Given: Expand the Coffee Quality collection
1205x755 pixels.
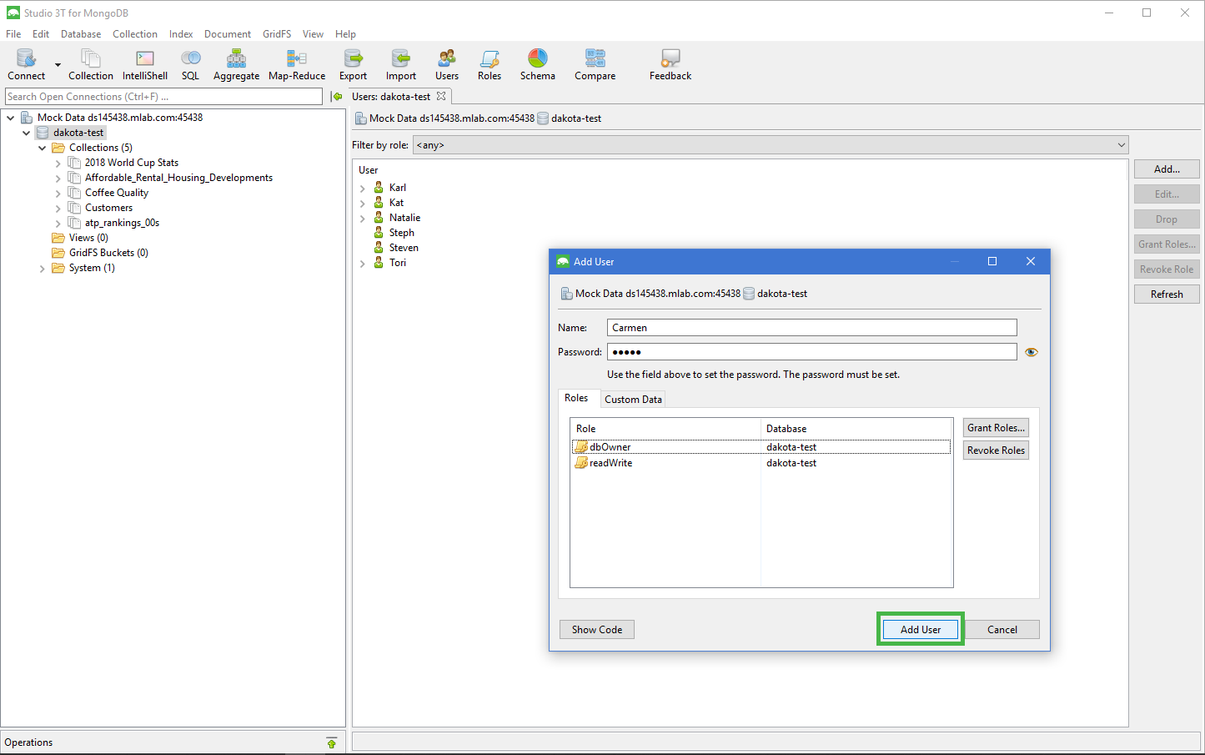Looking at the screenshot, I should coord(58,194).
